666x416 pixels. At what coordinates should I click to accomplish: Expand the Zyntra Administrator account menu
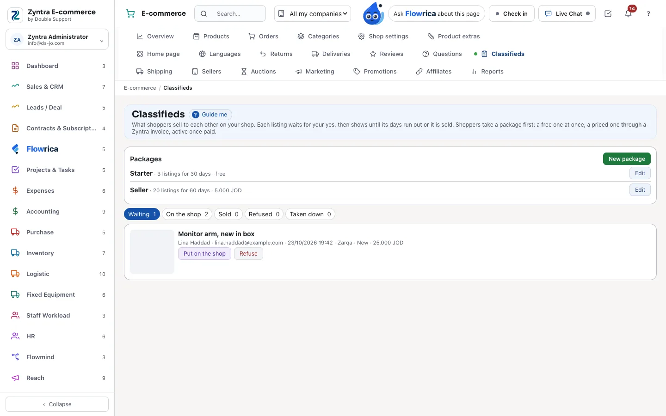[x=57, y=40]
